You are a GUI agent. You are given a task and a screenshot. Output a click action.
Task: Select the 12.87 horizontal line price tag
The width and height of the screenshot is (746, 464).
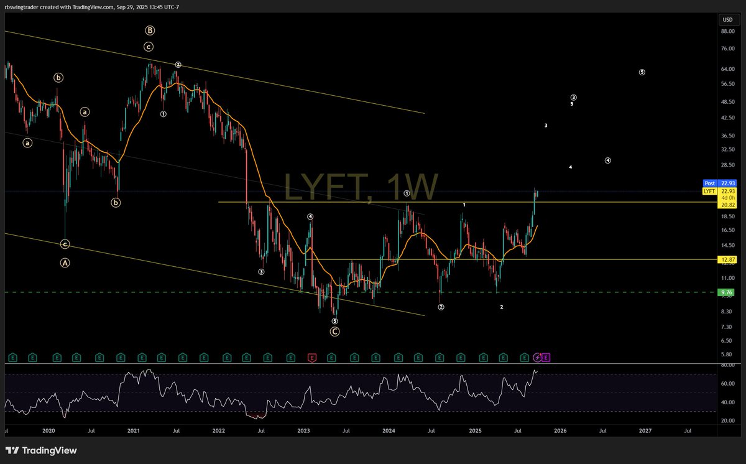point(727,259)
